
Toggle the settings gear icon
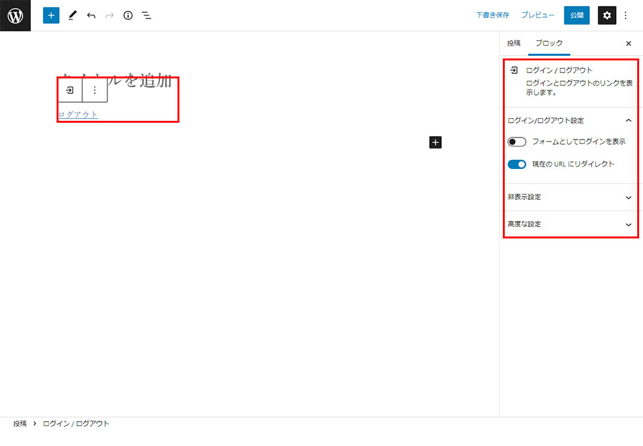607,15
